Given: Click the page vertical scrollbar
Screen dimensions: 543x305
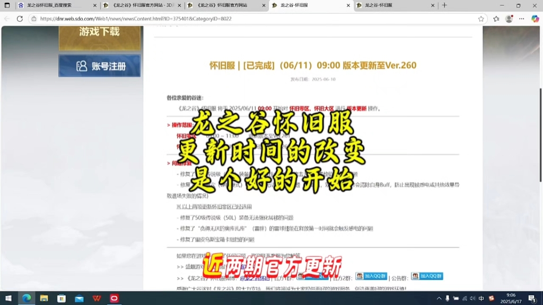Looking at the screenshot, I should pos(540,135).
